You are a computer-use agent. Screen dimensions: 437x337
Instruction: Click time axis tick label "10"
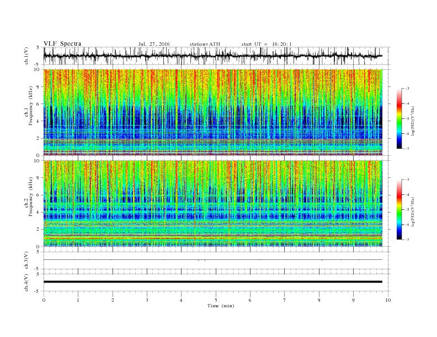pos(388,300)
